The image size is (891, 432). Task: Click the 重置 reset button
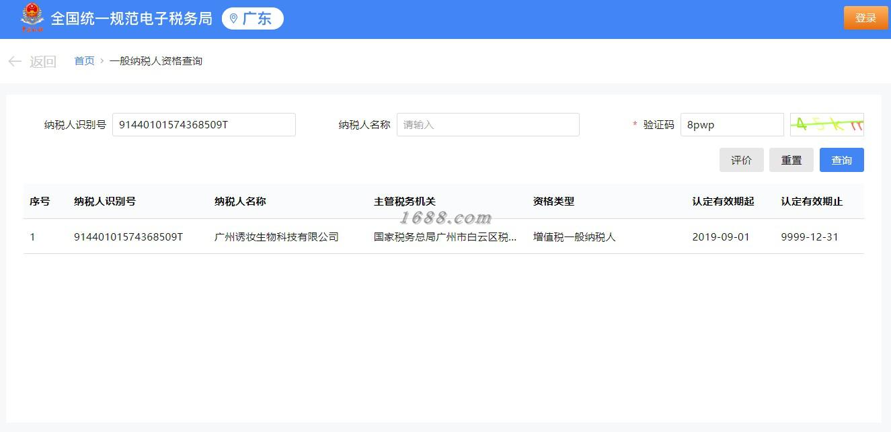[791, 160]
